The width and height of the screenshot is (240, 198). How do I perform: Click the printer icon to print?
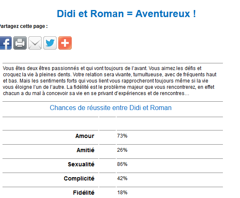point(20,43)
